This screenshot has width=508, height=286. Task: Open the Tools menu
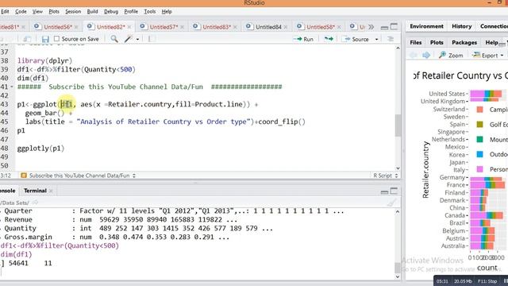pos(150,12)
